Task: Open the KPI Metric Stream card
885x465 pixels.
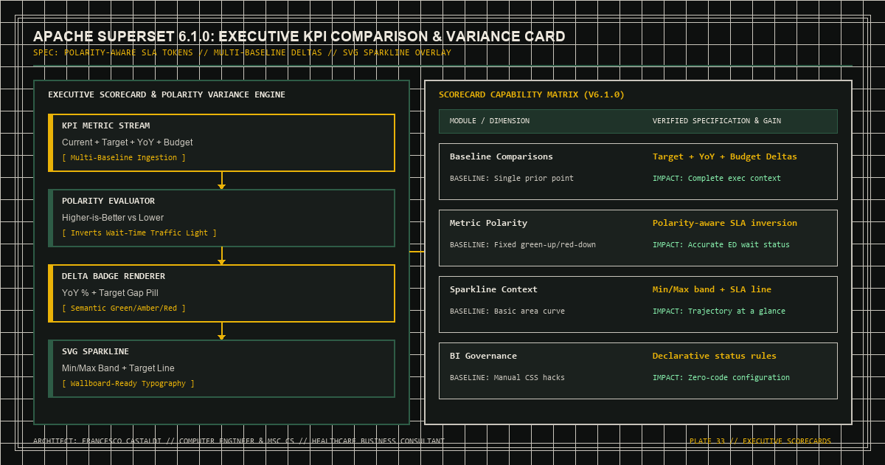Action: coord(221,142)
